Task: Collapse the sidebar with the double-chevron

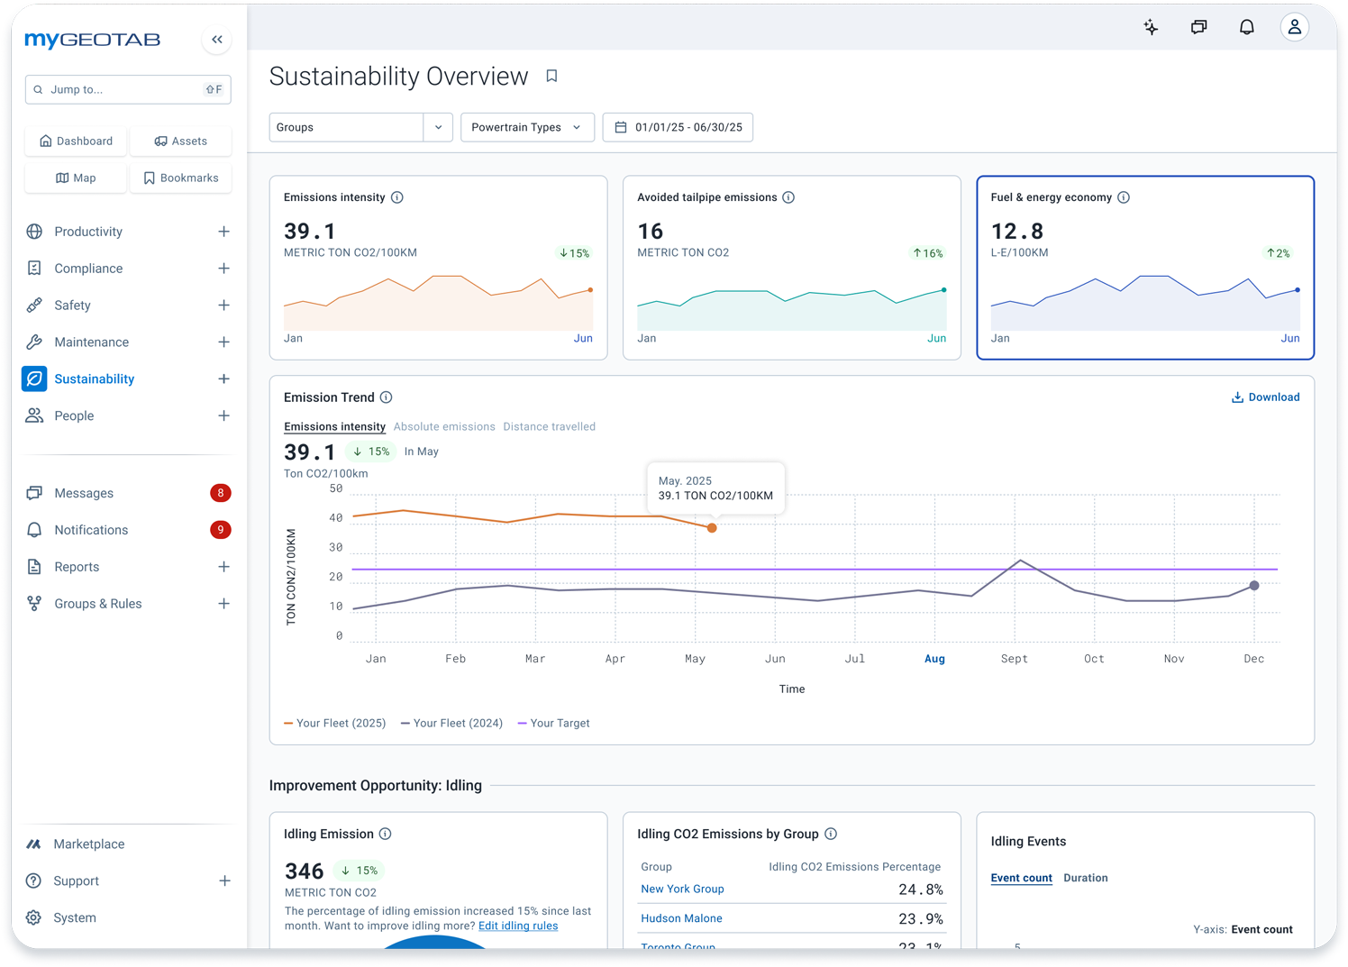Action: tap(216, 40)
